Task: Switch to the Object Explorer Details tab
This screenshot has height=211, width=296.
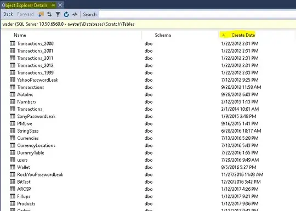Action: 25,5
